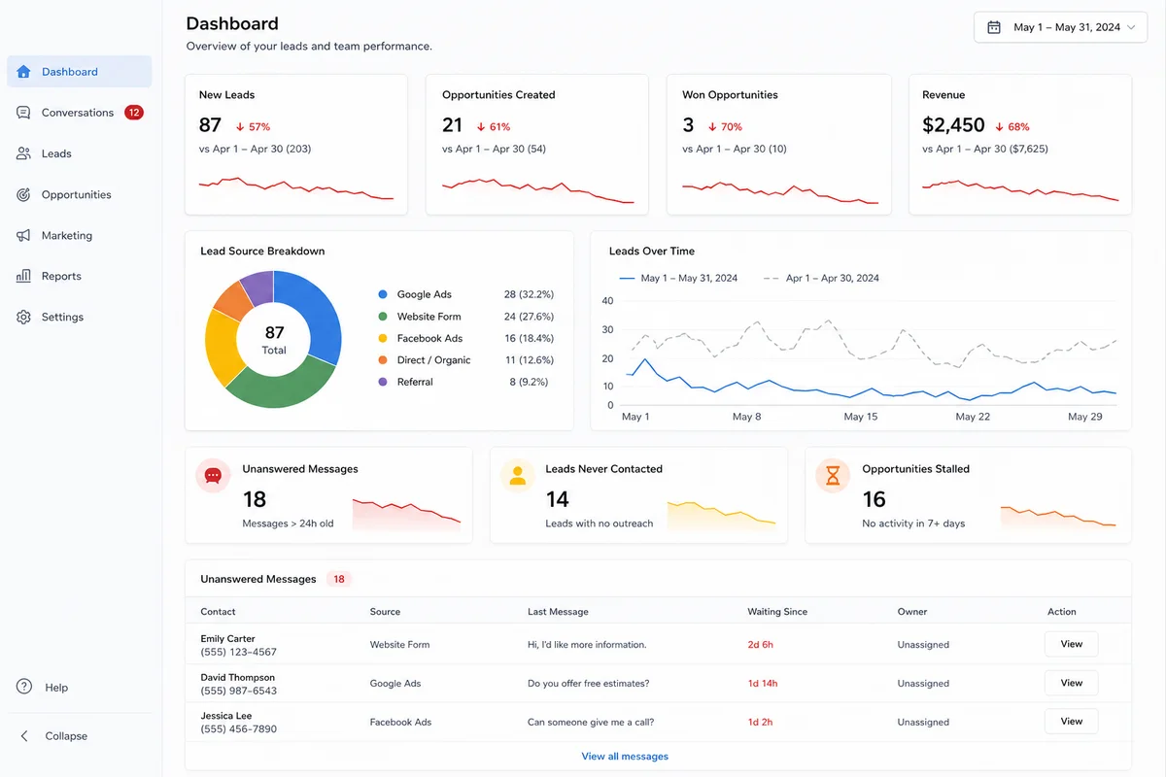Click the Conversations chat bubble icon
1166x777 pixels.
click(x=23, y=113)
